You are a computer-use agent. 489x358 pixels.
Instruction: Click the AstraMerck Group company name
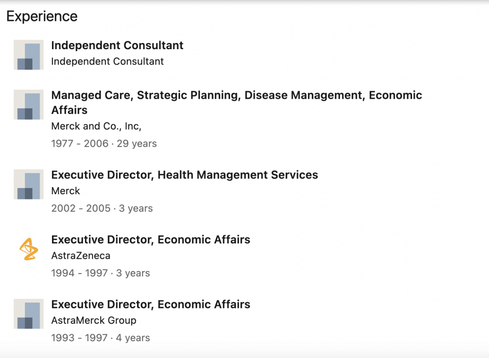94,321
